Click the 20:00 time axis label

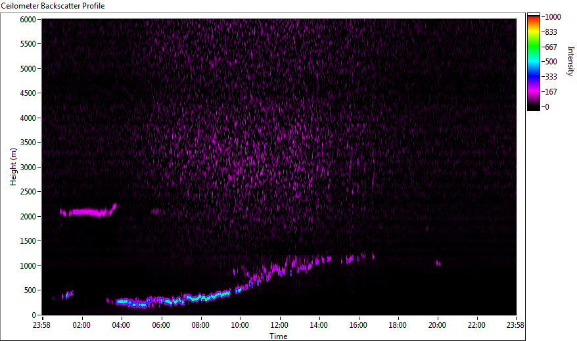437,325
